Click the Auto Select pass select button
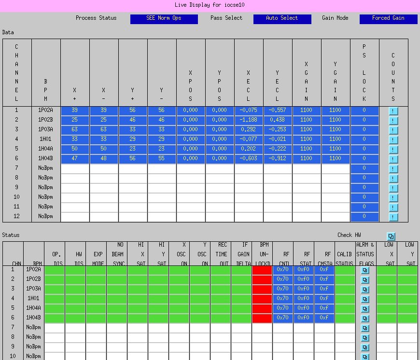This screenshot has height=360, width=420. [x=282, y=19]
